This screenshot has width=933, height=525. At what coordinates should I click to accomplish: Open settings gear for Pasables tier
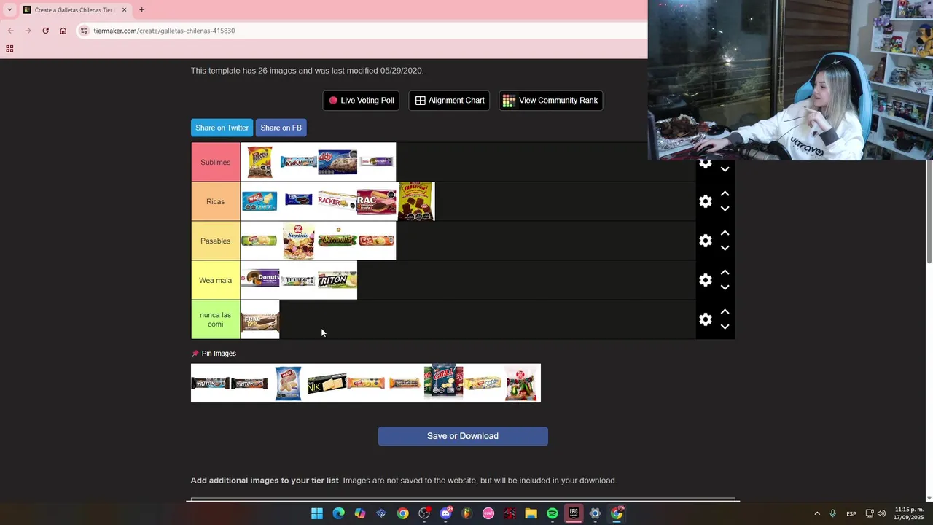click(705, 241)
